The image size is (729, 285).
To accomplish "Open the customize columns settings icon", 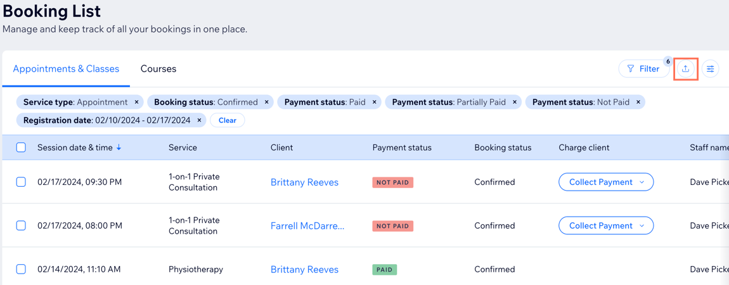I will 710,68.
